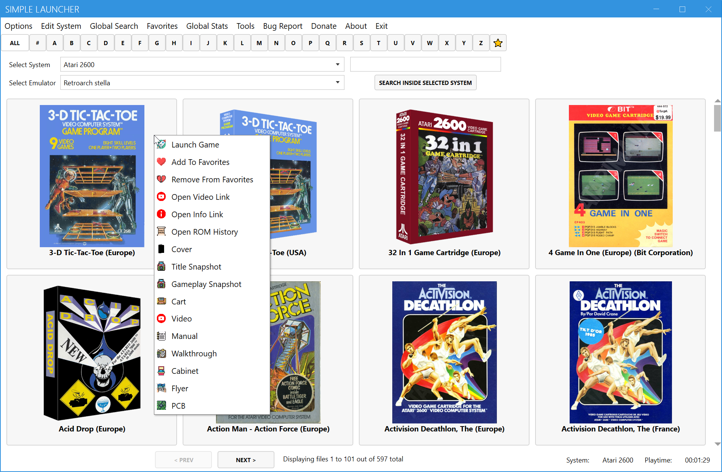Select 4 Game In One cover
Image resolution: width=722 pixels, height=472 pixels.
[620, 176]
